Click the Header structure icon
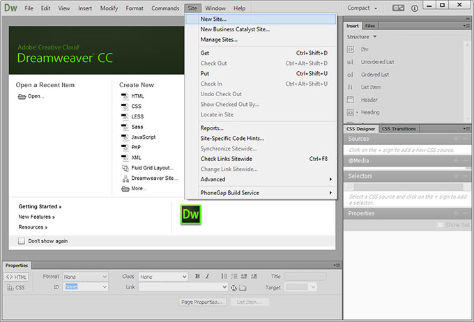474x322 pixels. (x=351, y=100)
